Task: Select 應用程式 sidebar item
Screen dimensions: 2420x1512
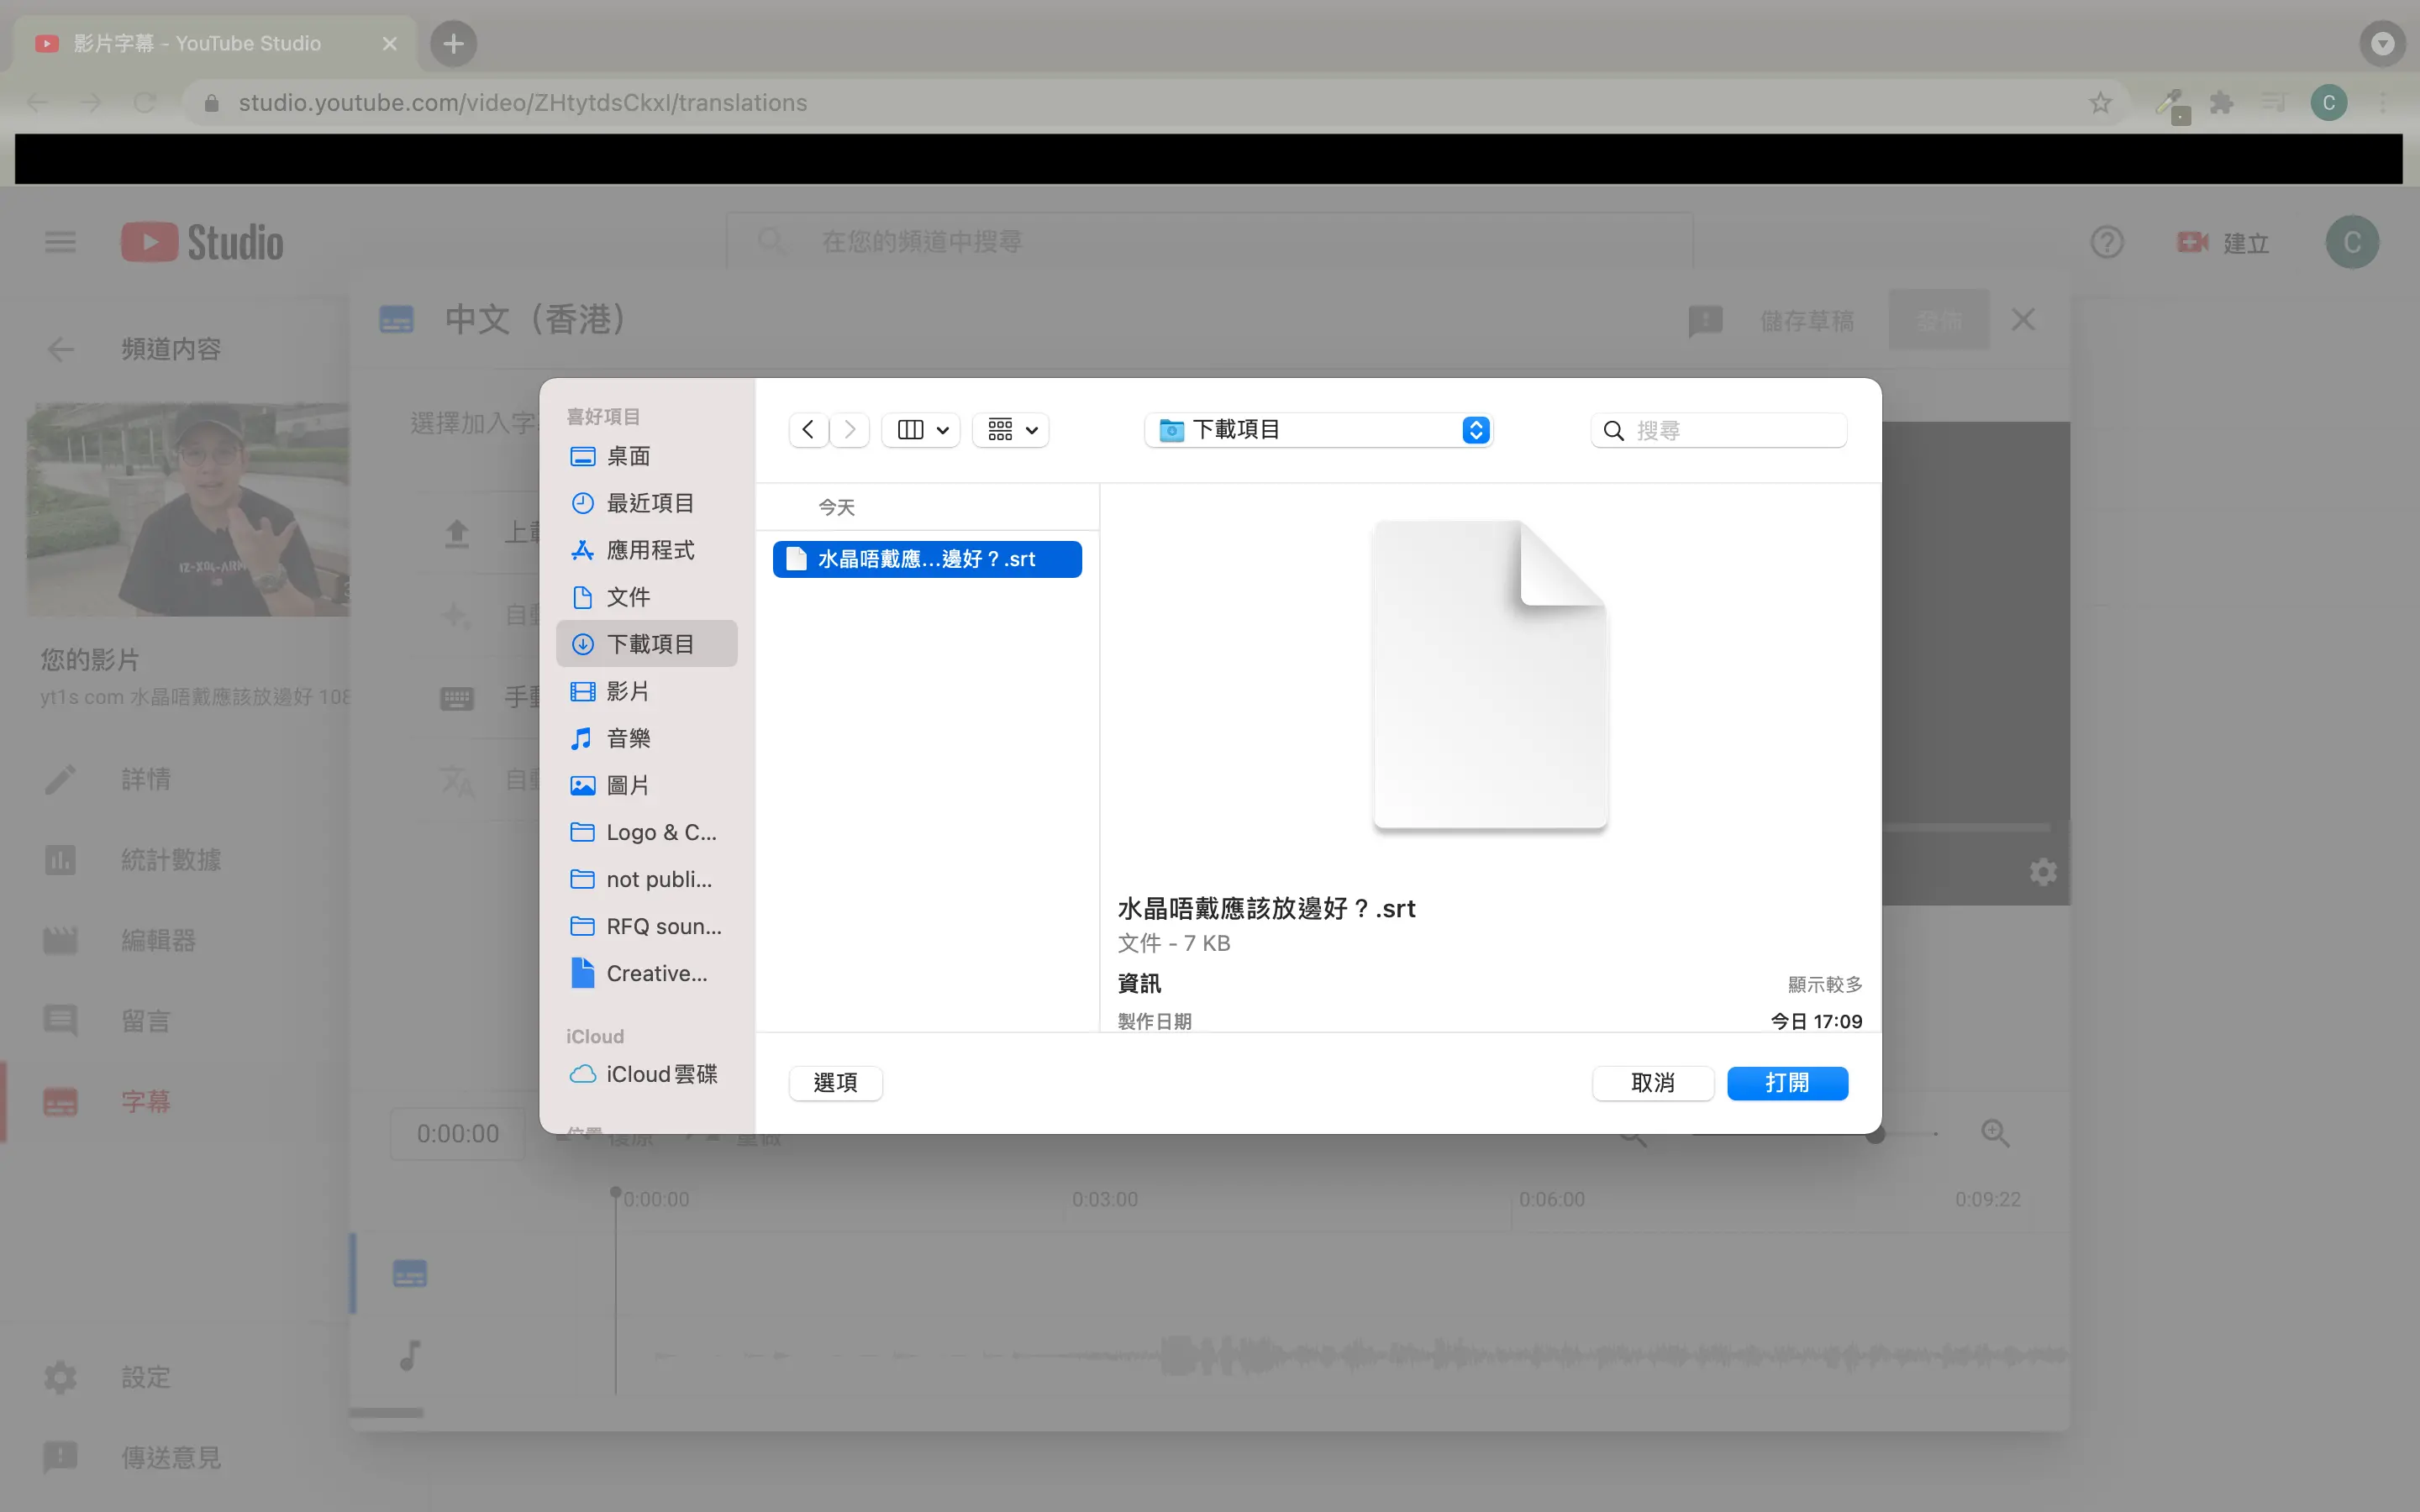Action: (649, 550)
